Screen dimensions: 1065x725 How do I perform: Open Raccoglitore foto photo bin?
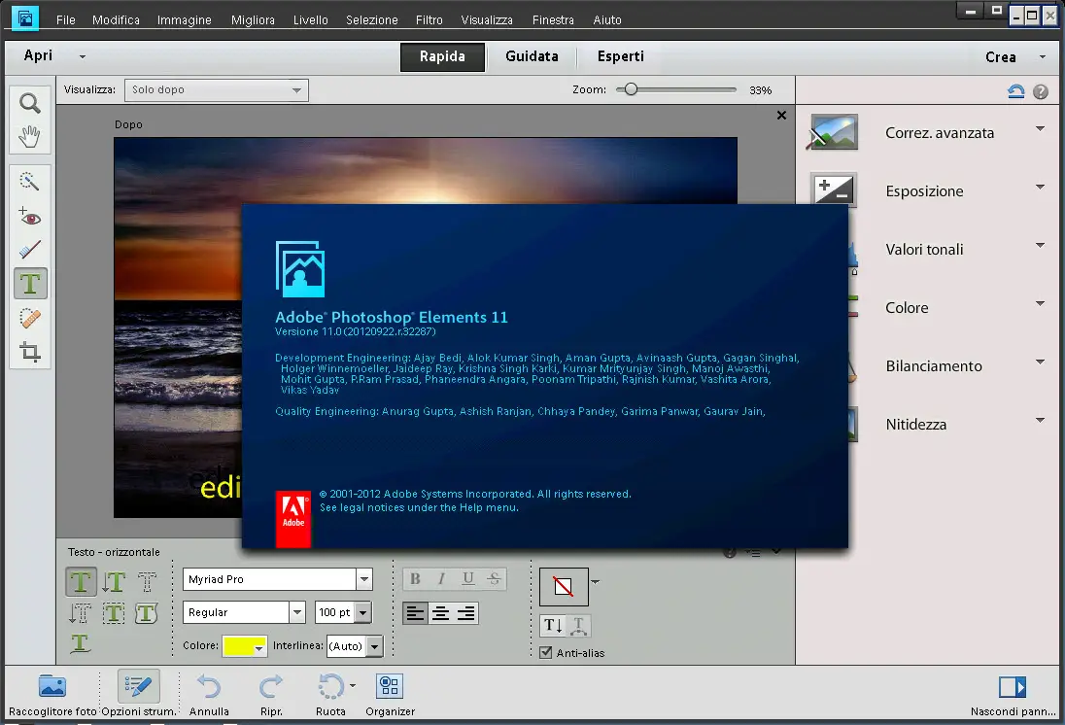coord(52,687)
